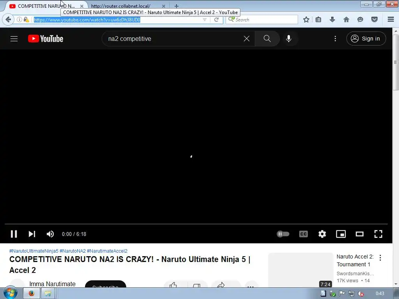Screen dimensions: 399x299
Task: Save page to Pocket
Action: (x=374, y=19)
